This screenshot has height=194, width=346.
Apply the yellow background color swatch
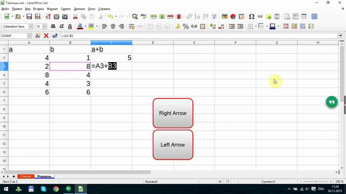[91, 26]
